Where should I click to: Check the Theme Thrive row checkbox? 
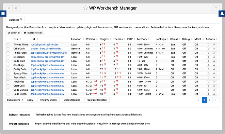click(8, 45)
